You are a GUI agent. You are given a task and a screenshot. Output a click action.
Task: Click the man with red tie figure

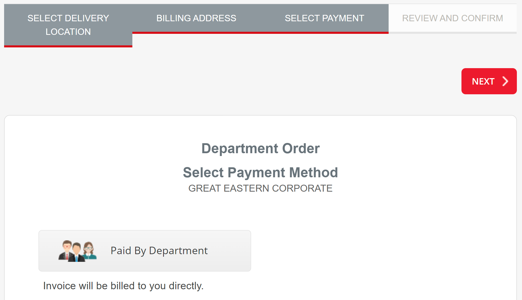66,250
